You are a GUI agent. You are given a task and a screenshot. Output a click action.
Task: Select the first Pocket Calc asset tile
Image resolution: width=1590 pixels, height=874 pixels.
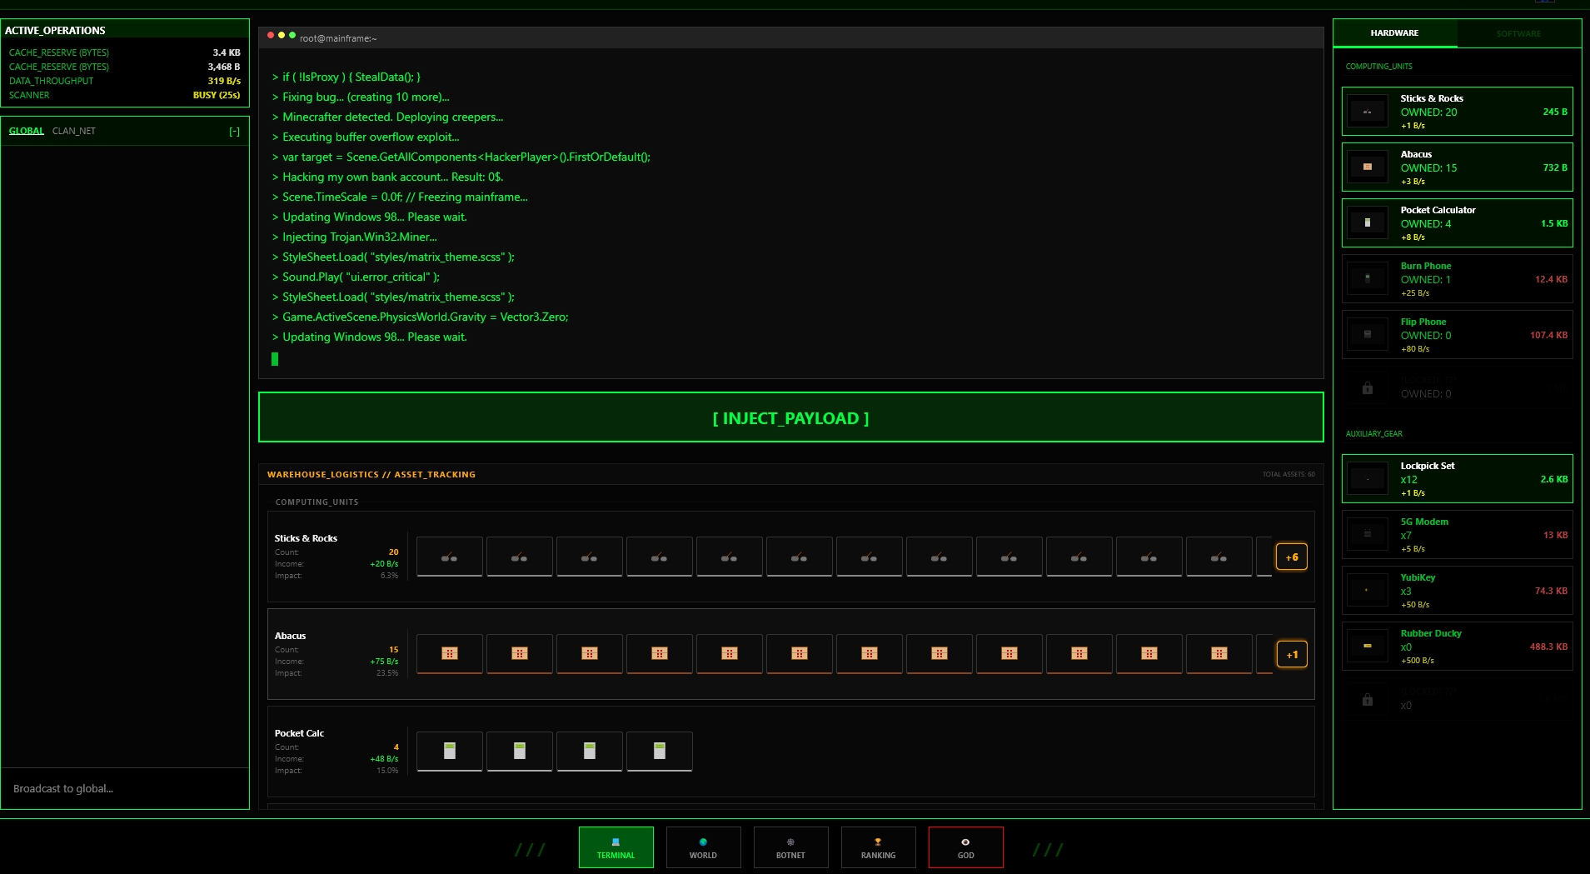point(450,751)
